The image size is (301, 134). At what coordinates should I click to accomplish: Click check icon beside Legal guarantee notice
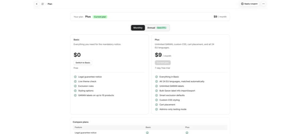point(75,77)
